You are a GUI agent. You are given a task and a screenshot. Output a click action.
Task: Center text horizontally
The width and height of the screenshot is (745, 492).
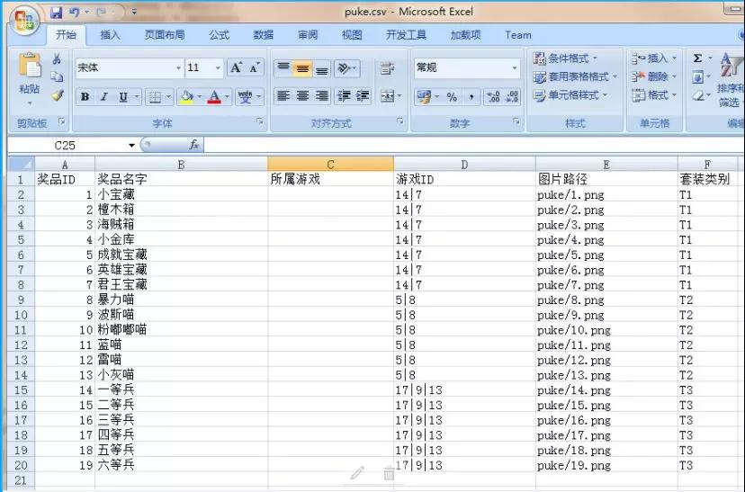click(302, 96)
